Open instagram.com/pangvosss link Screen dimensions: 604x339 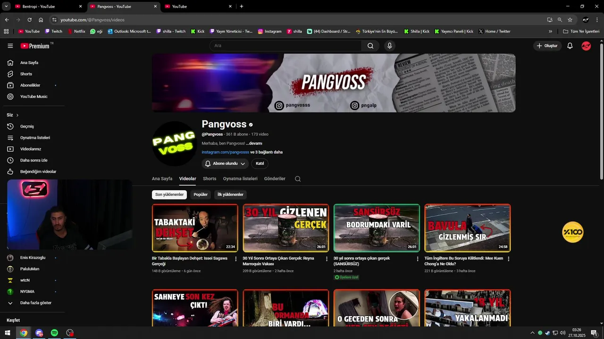225,152
